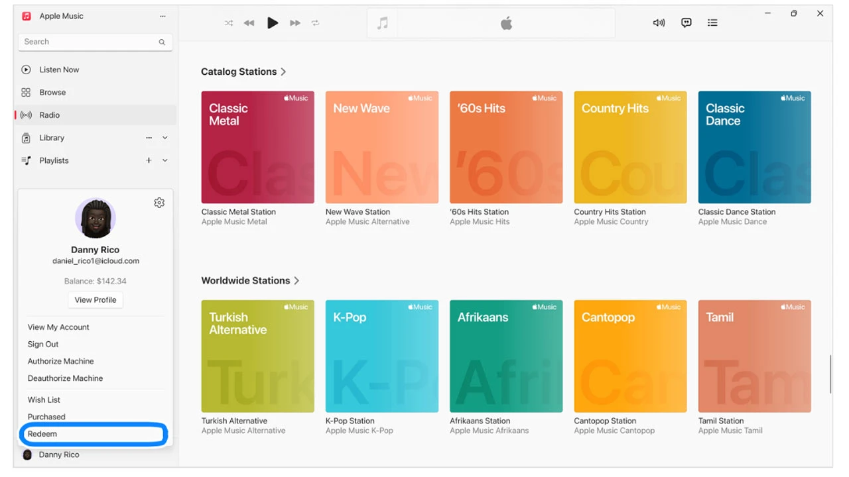Viewport: 849px width, 477px height.
Task: Open the Browse section
Action: pos(96,92)
